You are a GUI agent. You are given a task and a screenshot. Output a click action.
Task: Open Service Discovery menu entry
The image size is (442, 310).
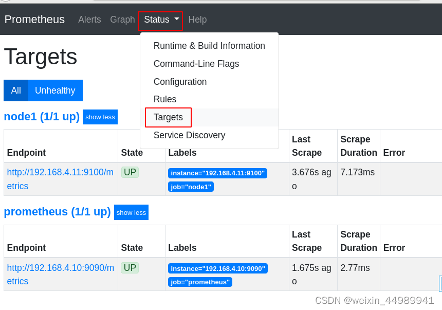pos(209,135)
